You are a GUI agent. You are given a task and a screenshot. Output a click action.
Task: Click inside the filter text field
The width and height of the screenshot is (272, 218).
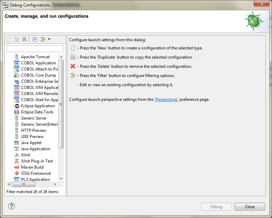[x=35, y=48]
